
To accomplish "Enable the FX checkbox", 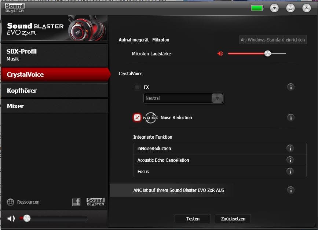I will pyautogui.click(x=137, y=87).
